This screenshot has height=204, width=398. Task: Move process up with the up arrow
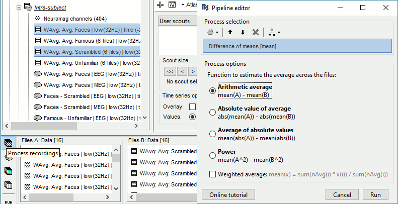click(230, 32)
